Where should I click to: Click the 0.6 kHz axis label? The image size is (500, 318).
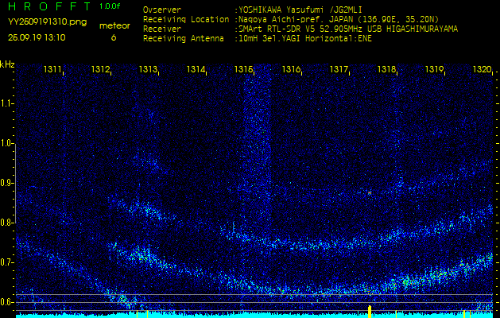tap(7, 302)
